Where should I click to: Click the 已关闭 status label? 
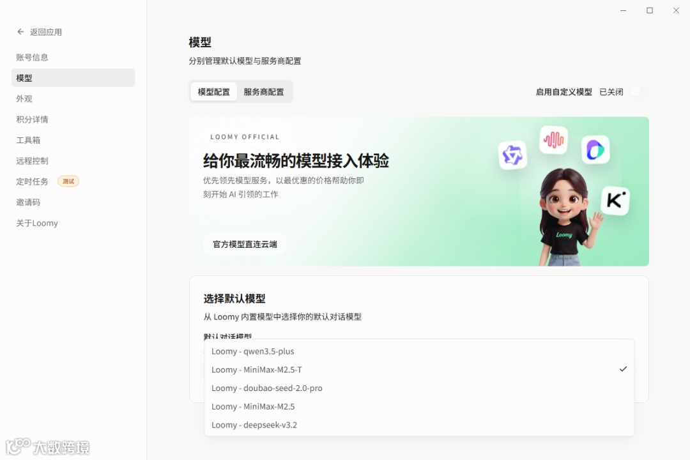click(611, 91)
